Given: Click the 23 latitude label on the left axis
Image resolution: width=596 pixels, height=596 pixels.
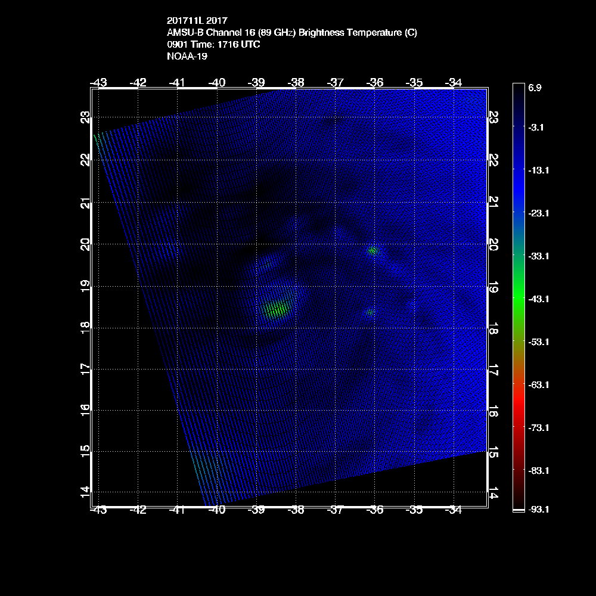Looking at the screenshot, I should click(x=87, y=117).
